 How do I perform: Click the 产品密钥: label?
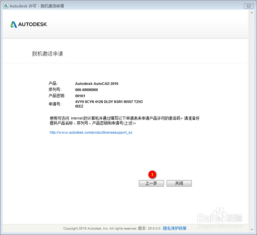tap(57, 96)
